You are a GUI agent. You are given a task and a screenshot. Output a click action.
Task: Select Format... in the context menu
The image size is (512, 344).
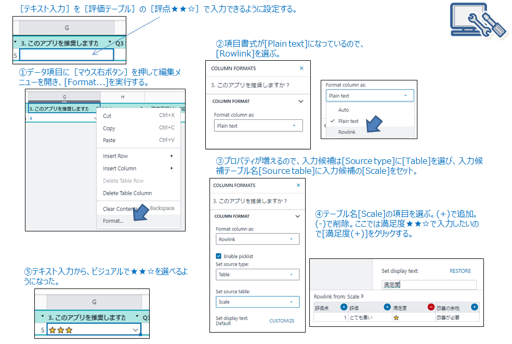coord(138,221)
